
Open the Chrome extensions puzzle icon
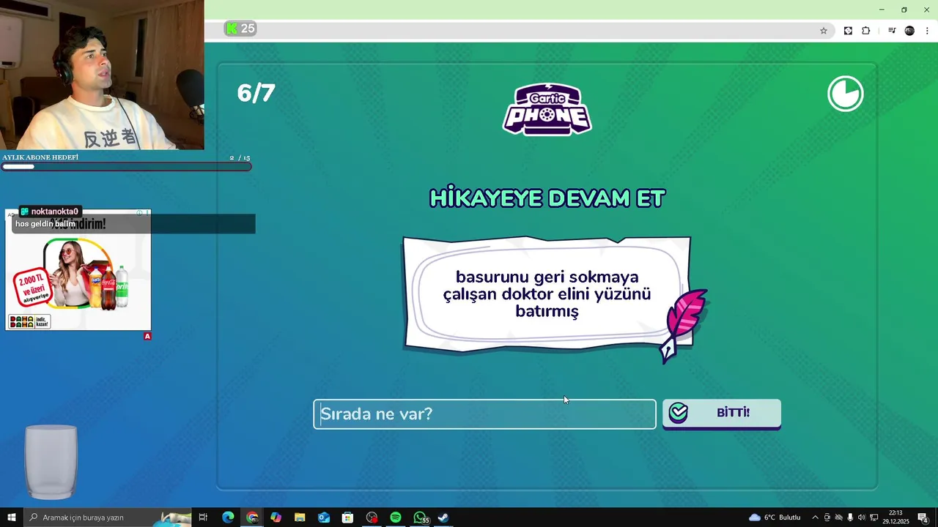click(x=866, y=31)
